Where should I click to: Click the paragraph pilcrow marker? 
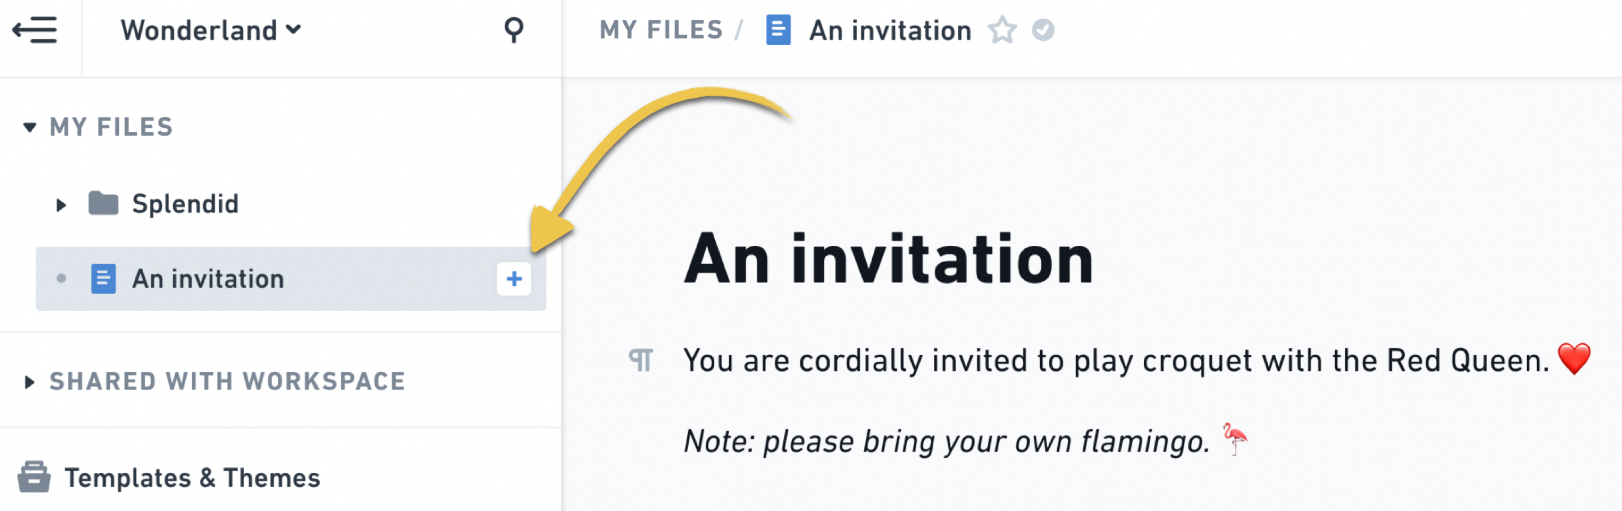[642, 360]
